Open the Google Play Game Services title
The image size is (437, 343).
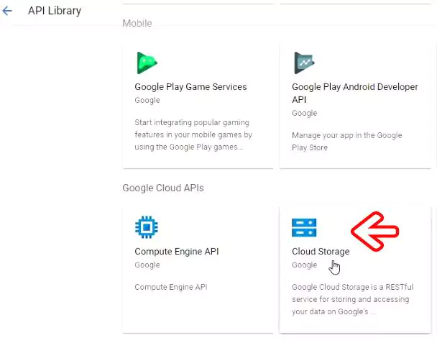[190, 87]
